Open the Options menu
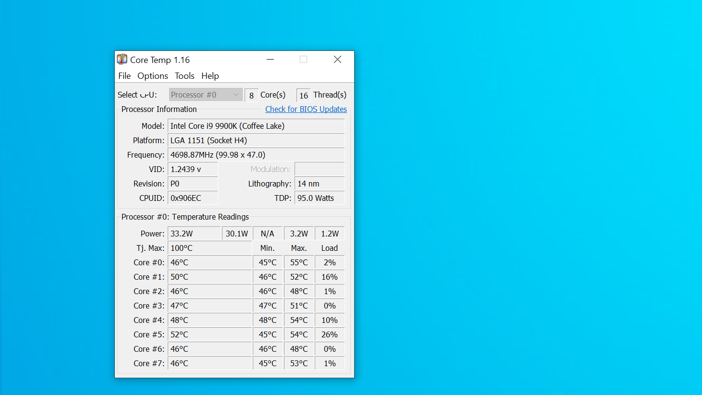Screen dimensions: 702x395 [152, 75]
